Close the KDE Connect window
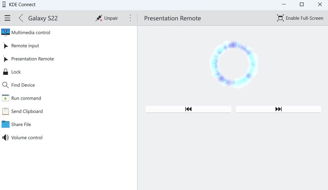 (x=320, y=4)
